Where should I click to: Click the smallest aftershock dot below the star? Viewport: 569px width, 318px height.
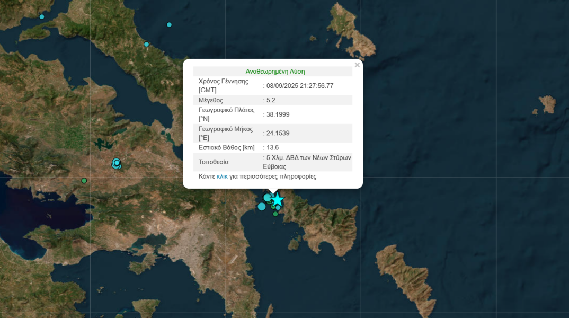pos(275,214)
